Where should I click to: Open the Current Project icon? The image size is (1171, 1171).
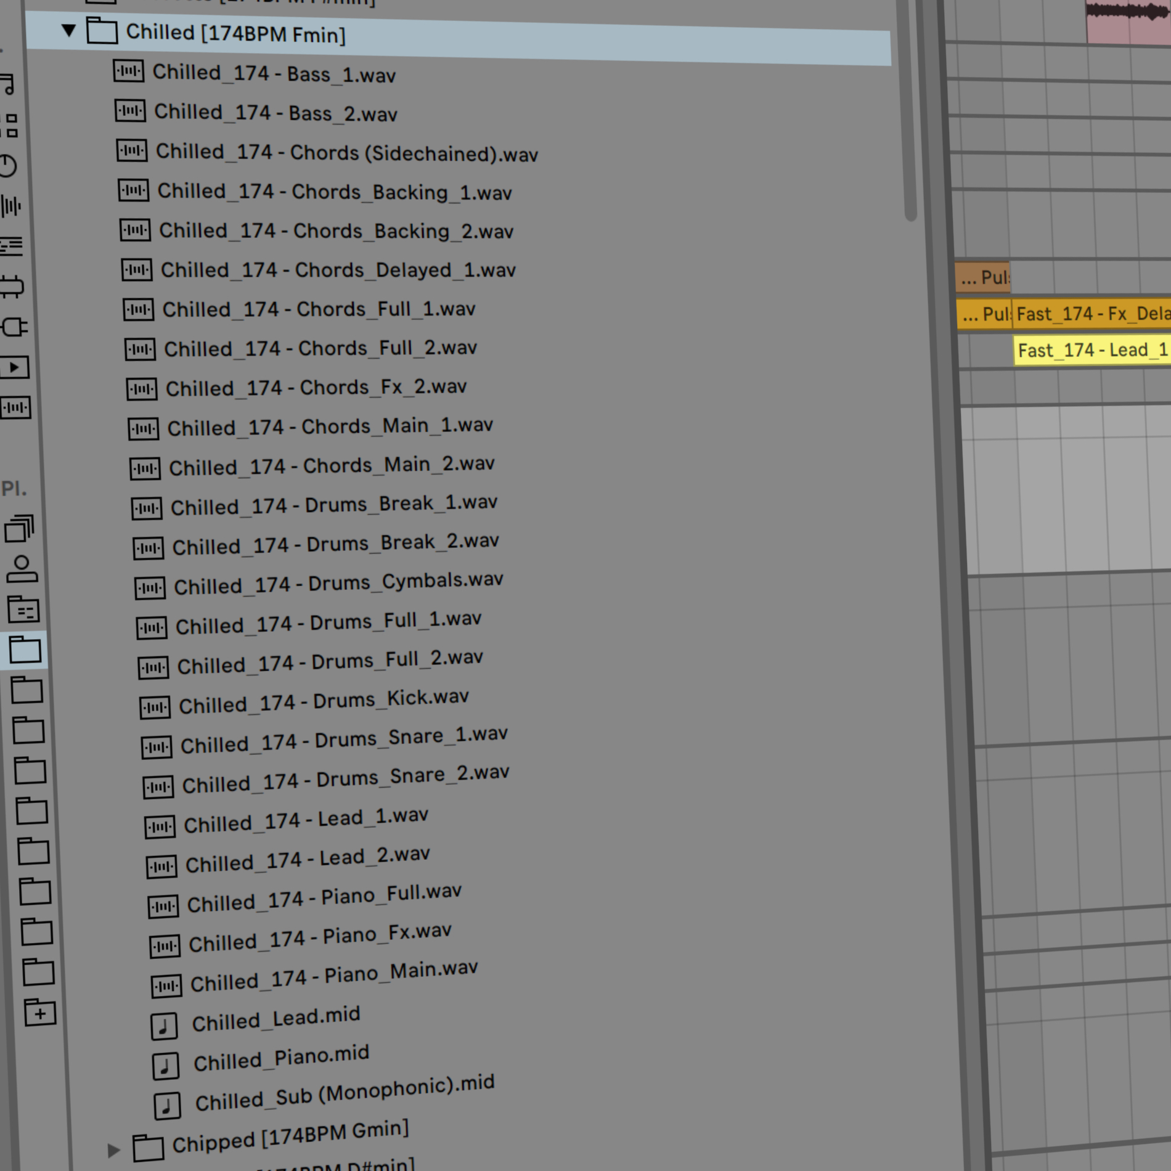tap(23, 609)
